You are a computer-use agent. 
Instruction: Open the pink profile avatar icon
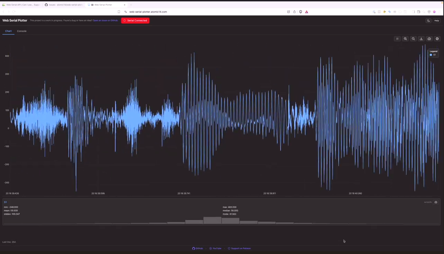pos(434,12)
